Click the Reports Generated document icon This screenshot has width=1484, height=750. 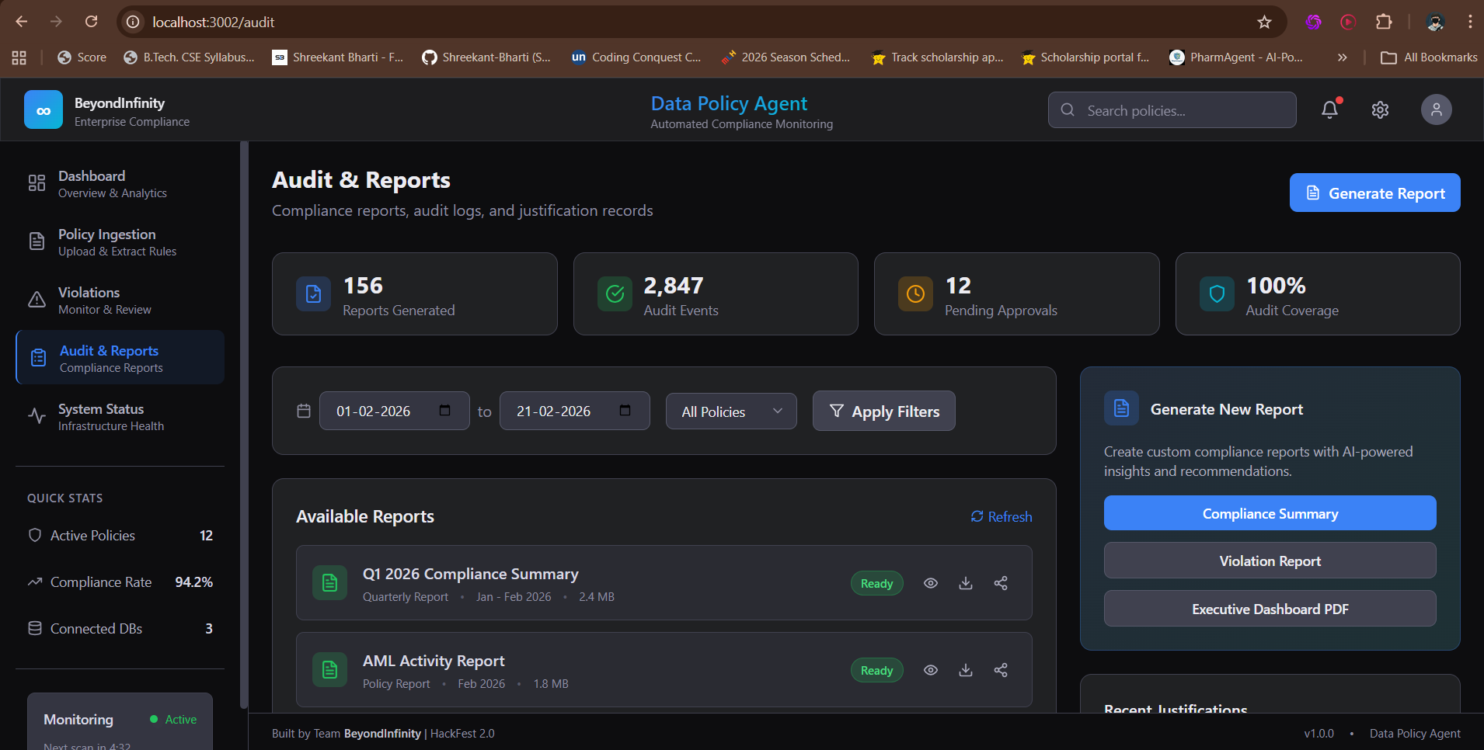click(313, 294)
